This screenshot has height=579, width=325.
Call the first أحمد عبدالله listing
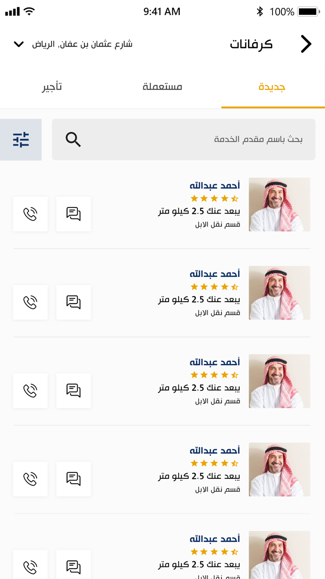[x=30, y=214]
